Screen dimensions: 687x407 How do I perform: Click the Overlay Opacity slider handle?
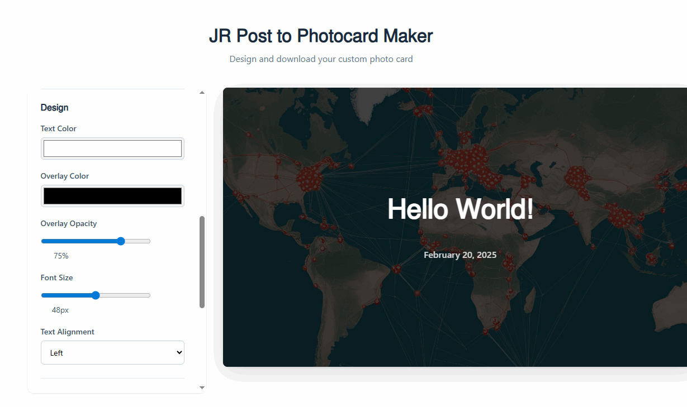coord(120,241)
